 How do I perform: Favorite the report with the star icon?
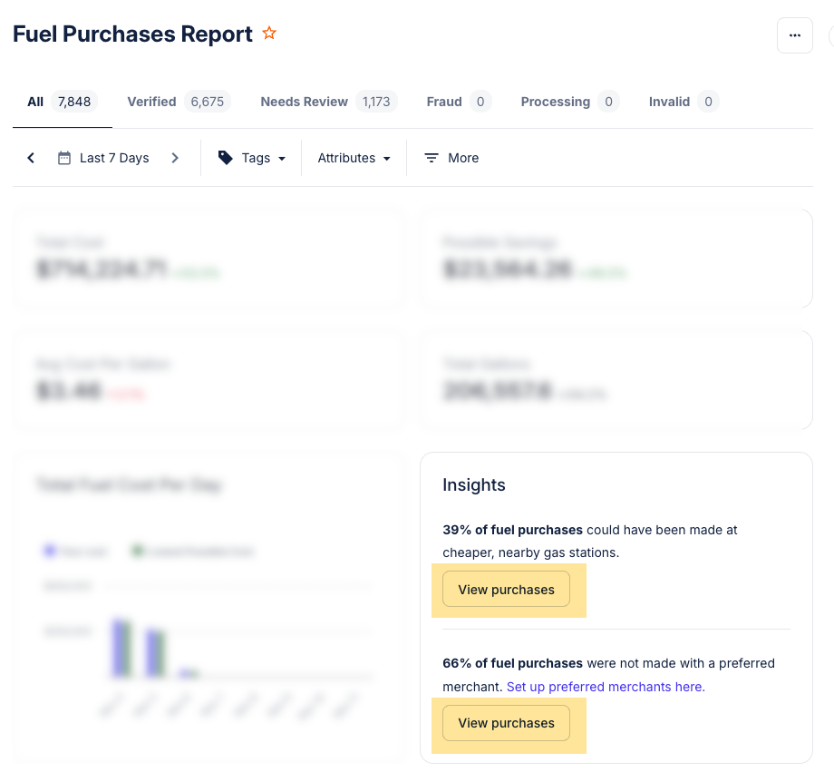pos(269,34)
